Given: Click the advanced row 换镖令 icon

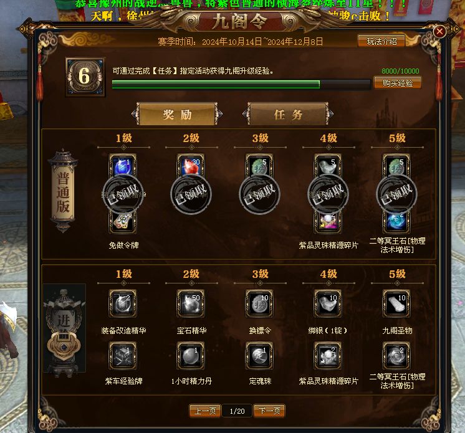Looking at the screenshot, I should click(259, 303).
